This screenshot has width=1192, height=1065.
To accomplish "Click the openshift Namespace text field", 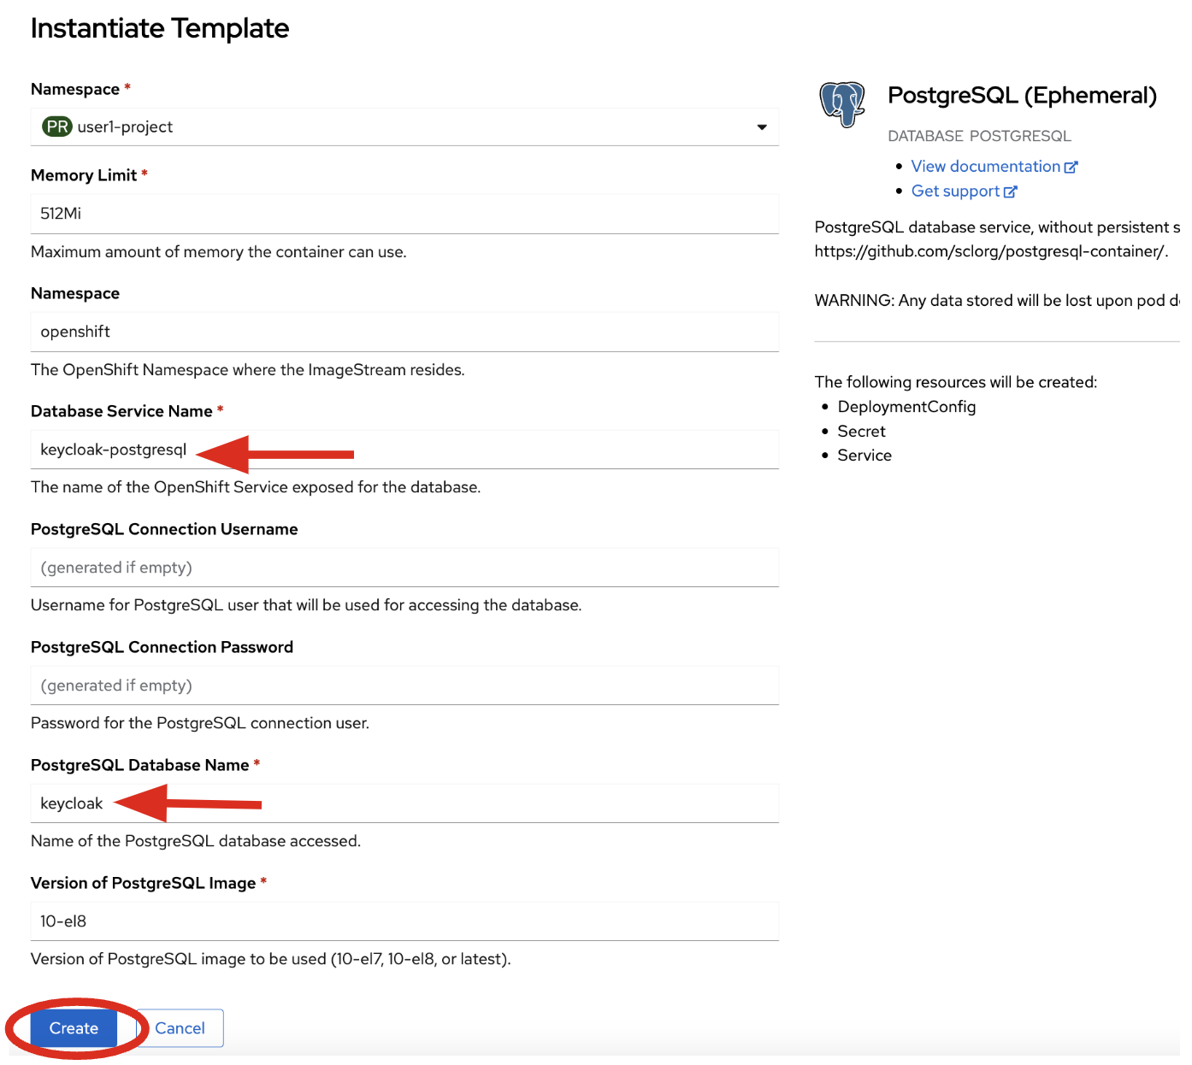I will pyautogui.click(x=404, y=332).
